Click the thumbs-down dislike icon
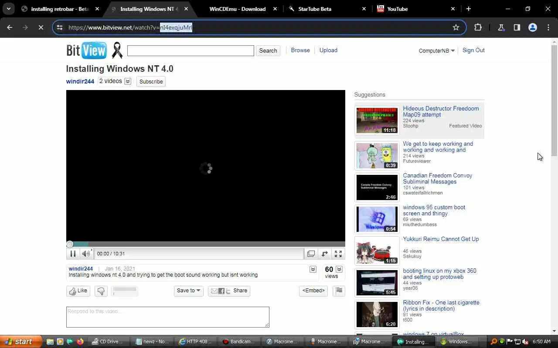 pos(101,291)
